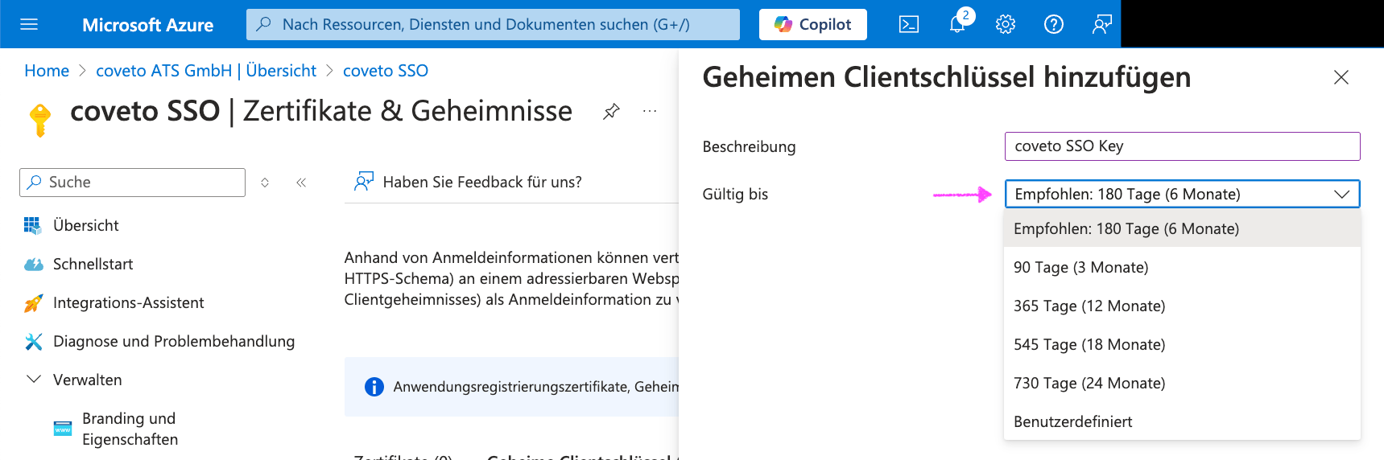Screen dimensions: 1384x460
Task: Click the Übersicht grid icon
Action: click(x=33, y=225)
